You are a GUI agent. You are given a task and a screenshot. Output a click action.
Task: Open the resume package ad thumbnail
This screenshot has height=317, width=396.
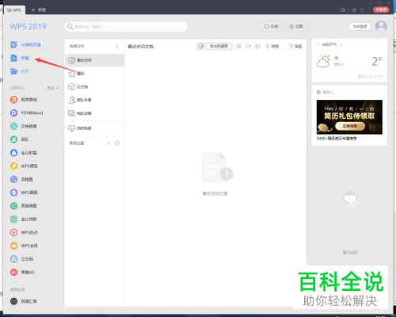349,117
